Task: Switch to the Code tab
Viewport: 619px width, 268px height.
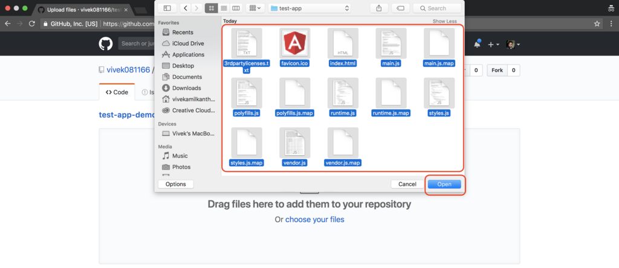Action: coord(117,92)
